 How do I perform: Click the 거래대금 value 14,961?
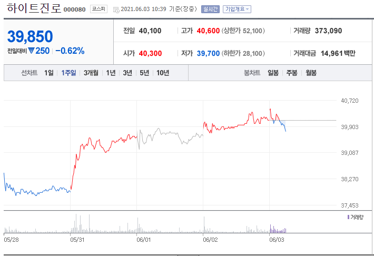pos(332,53)
